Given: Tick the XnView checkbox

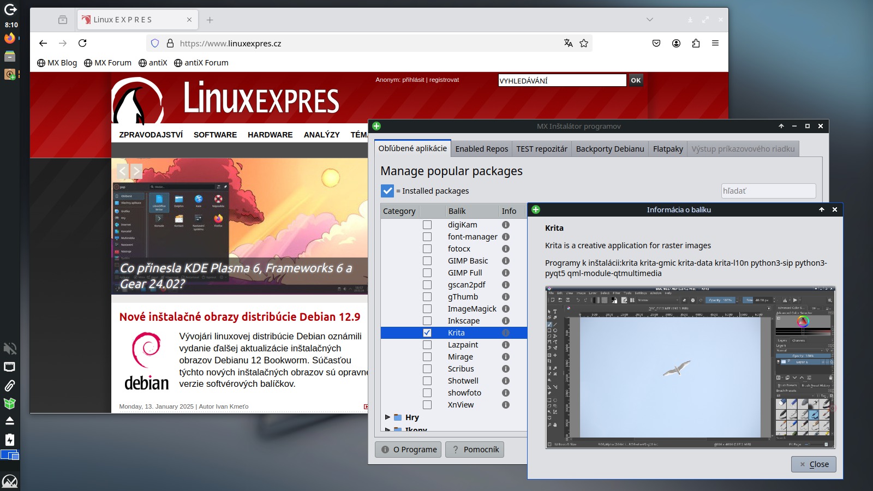Looking at the screenshot, I should pos(427,405).
